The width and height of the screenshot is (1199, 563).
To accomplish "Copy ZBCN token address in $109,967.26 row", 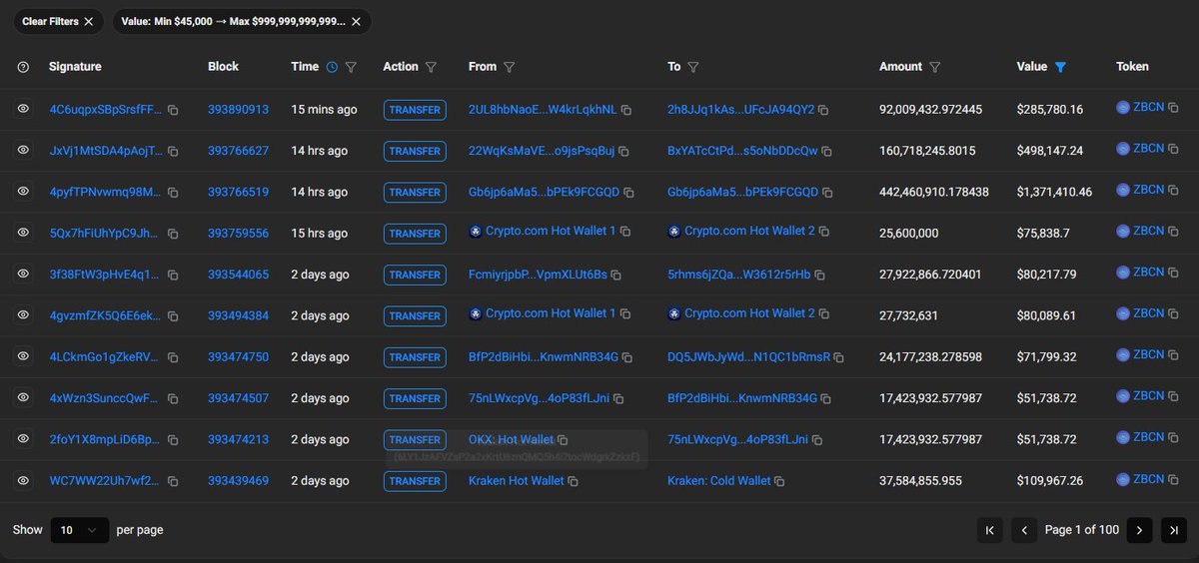I will (x=1174, y=480).
